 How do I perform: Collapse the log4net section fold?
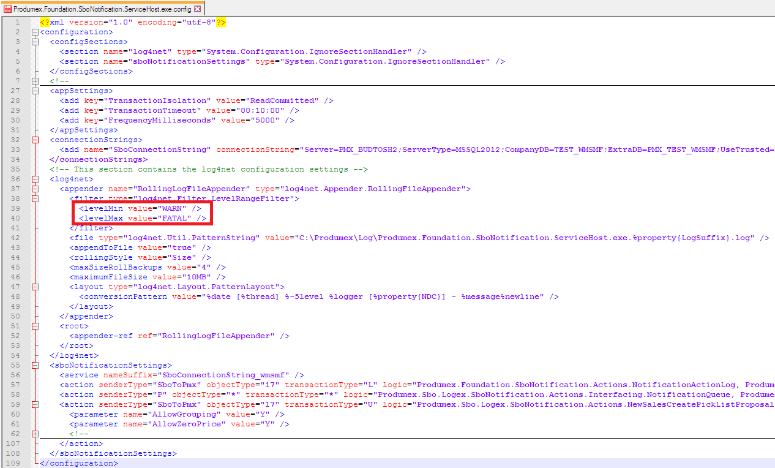(x=35, y=179)
